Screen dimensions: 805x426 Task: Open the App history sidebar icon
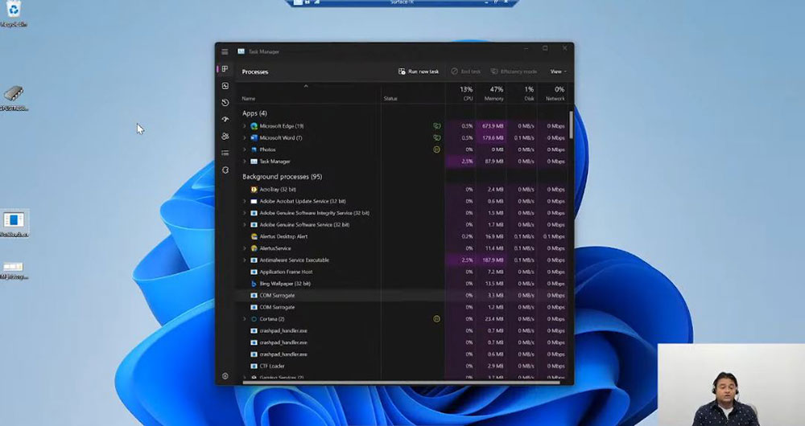(x=225, y=102)
